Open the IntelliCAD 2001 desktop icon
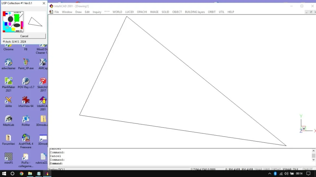The image size is (316, 177). click(x=43, y=103)
